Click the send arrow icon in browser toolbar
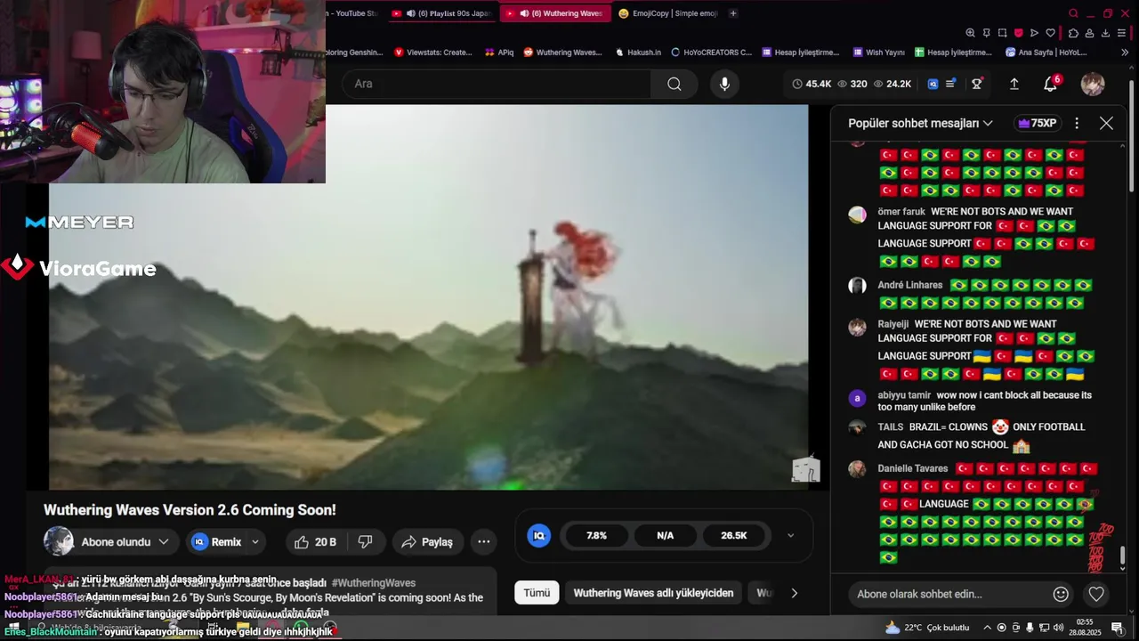The width and height of the screenshot is (1139, 641). [x=1034, y=33]
